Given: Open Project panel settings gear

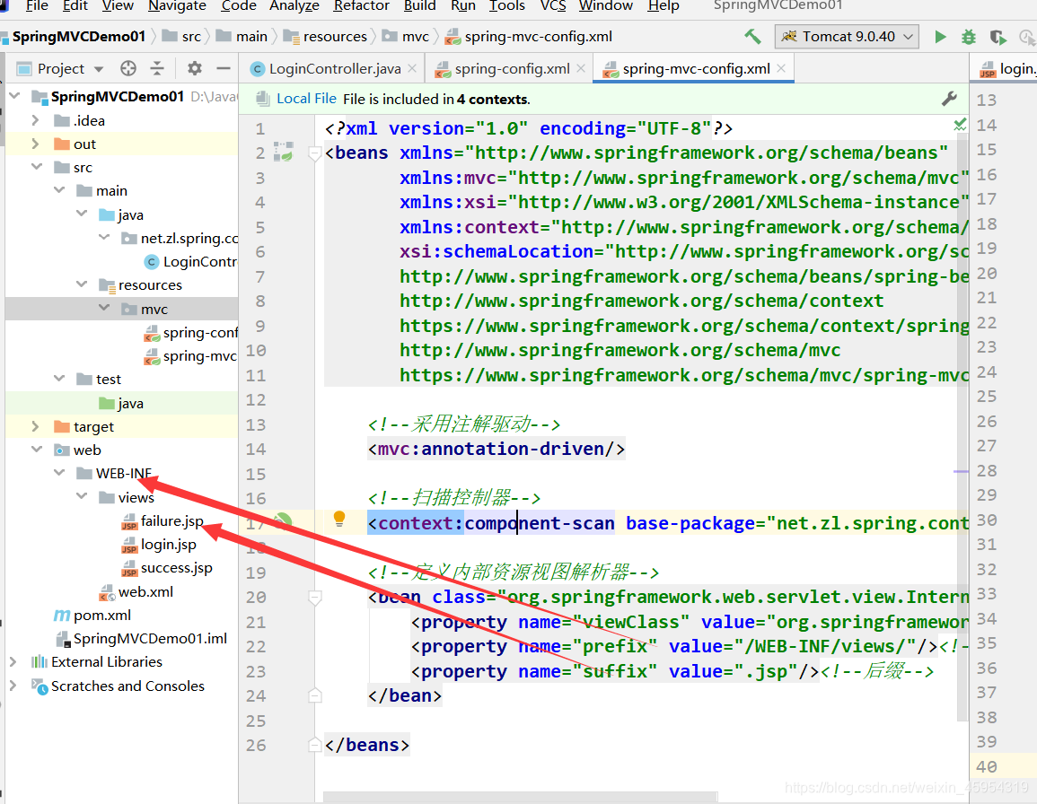Looking at the screenshot, I should [195, 68].
